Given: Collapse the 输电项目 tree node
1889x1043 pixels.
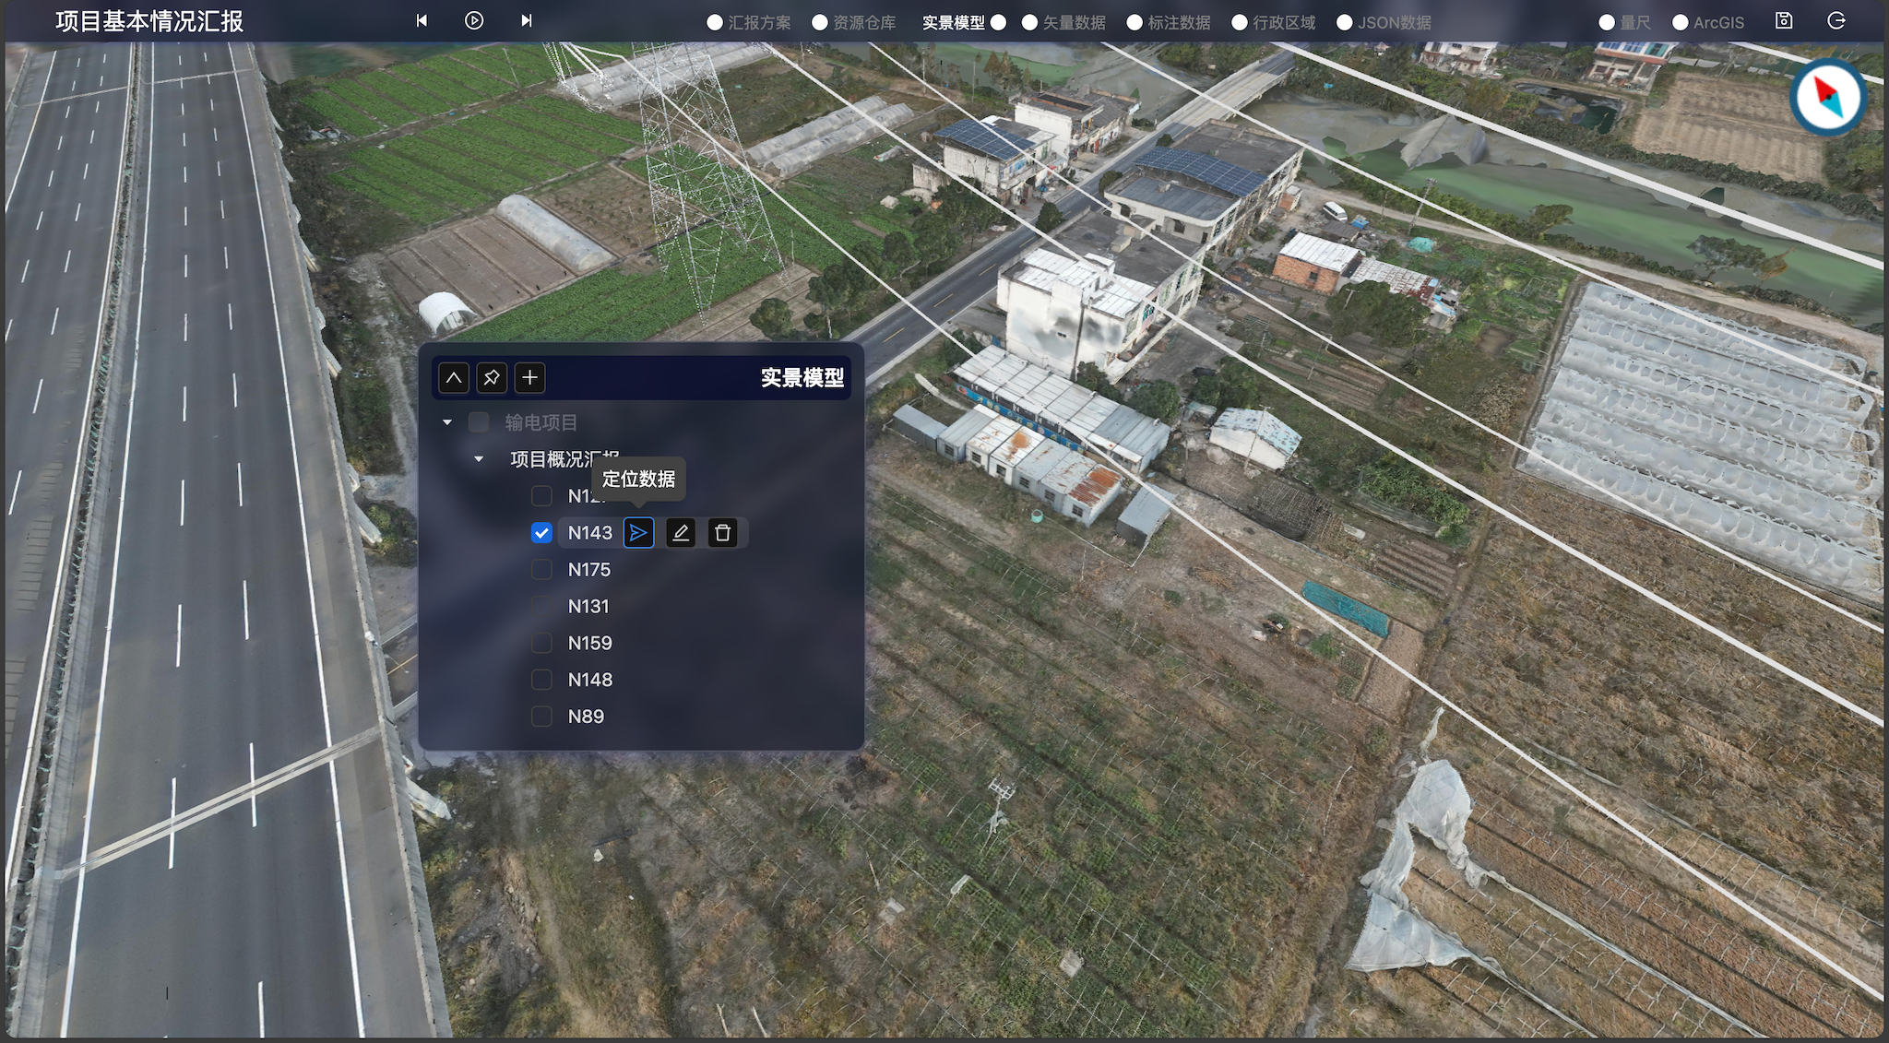Looking at the screenshot, I should click(447, 422).
